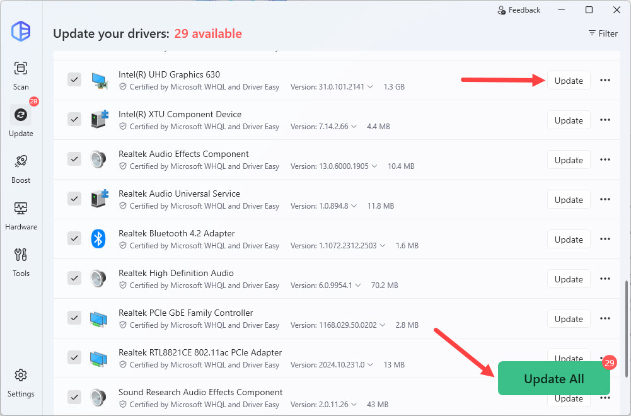Open the Scan section
This screenshot has width=631, height=416.
[21, 75]
